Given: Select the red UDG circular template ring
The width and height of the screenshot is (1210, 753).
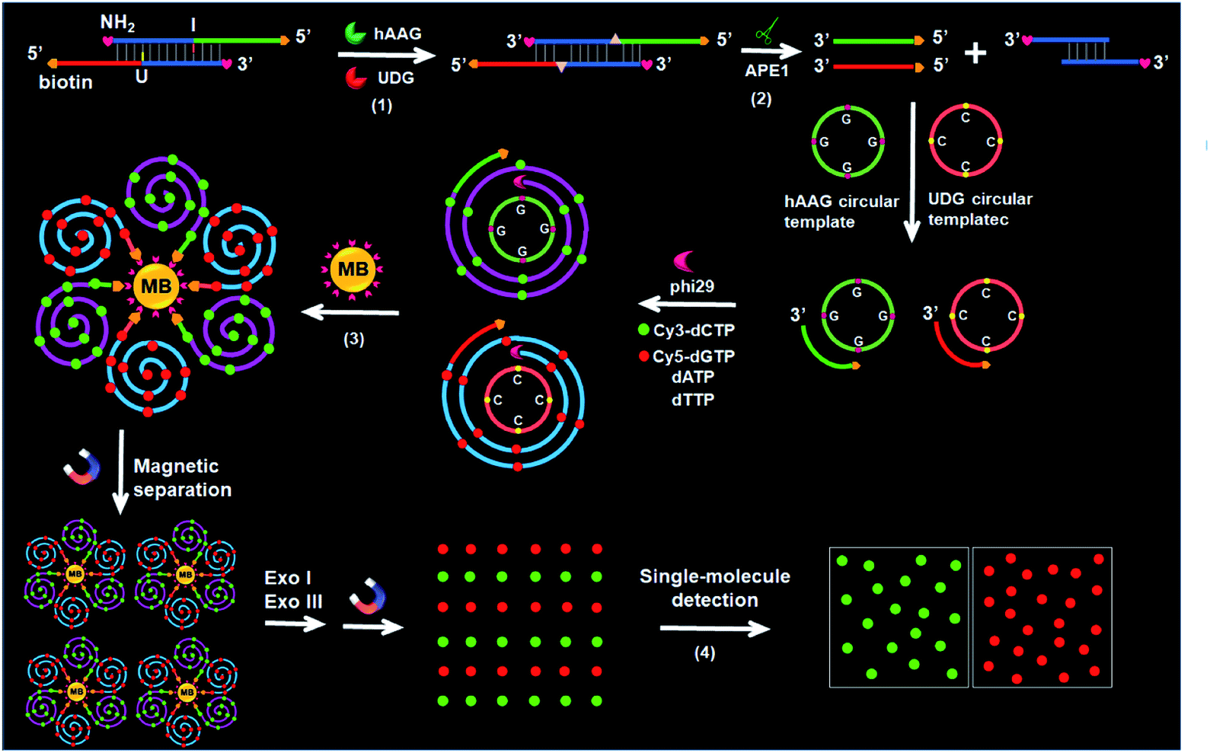Looking at the screenshot, I should [x=966, y=141].
